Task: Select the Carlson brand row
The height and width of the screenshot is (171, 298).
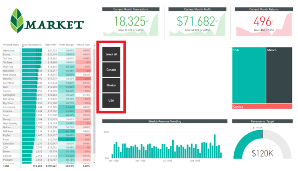Action: tap(47, 156)
